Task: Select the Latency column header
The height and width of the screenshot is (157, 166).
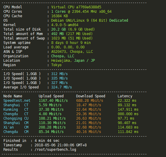Action: [x=125, y=96]
